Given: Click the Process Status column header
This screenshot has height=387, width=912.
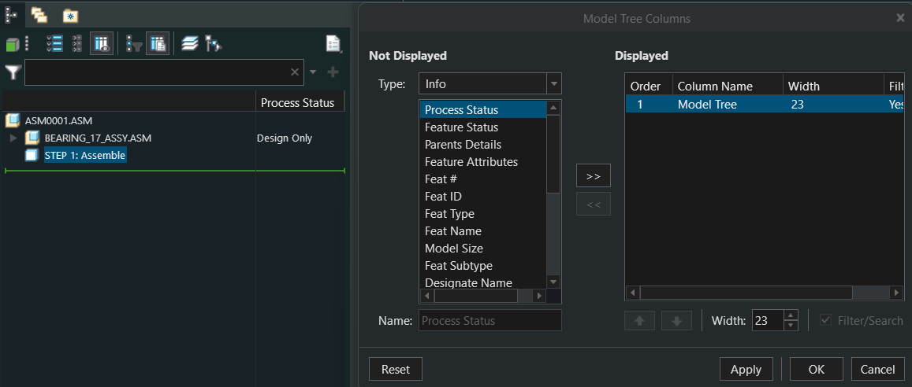Looking at the screenshot, I should [300, 103].
